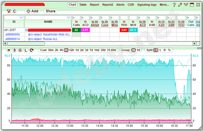Click the red In PDD 3.61 cell
The width and height of the screenshot is (203, 131).
[x=124, y=30]
